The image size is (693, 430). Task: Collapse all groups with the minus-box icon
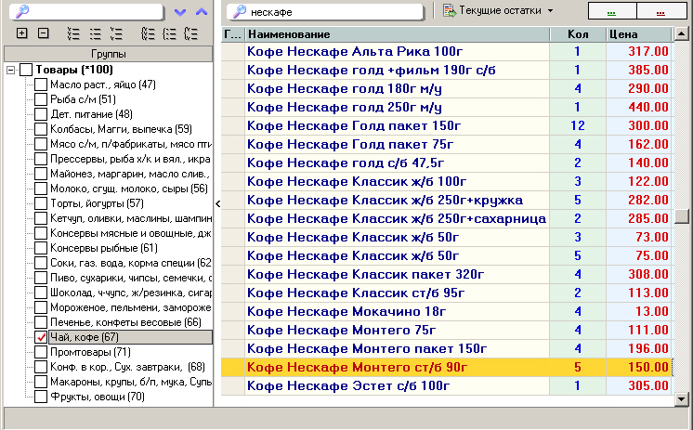pos(43,33)
